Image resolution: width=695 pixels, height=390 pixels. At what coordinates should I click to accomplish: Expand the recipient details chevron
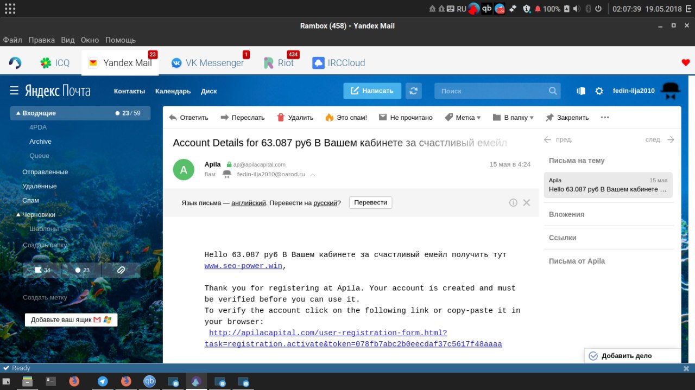click(313, 175)
